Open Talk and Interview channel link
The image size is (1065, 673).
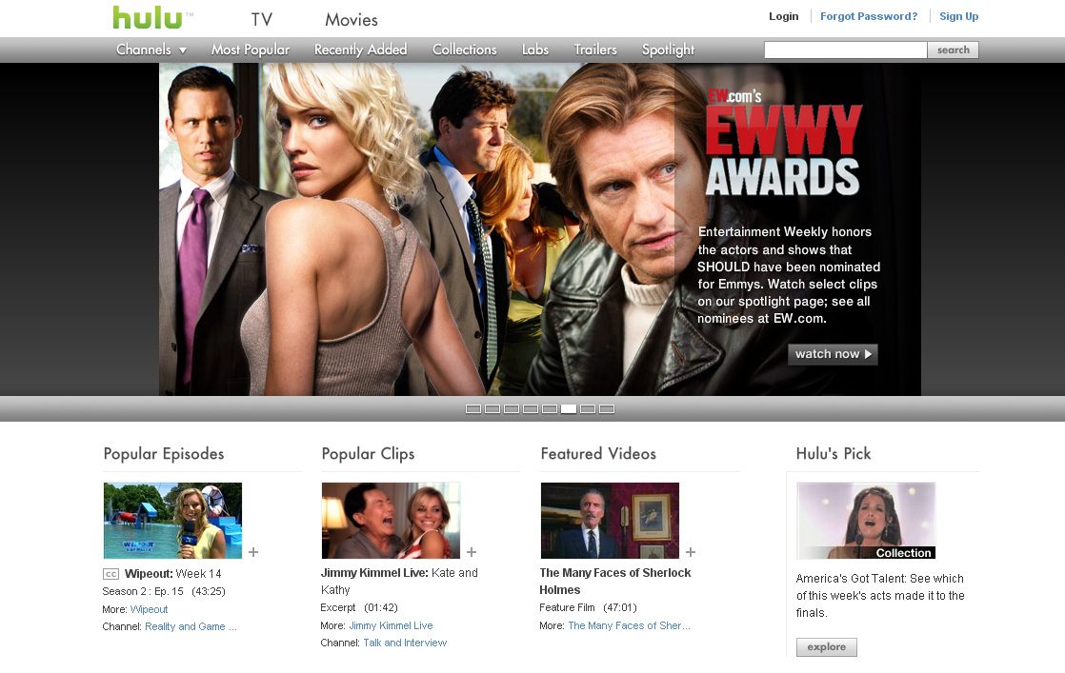[405, 643]
